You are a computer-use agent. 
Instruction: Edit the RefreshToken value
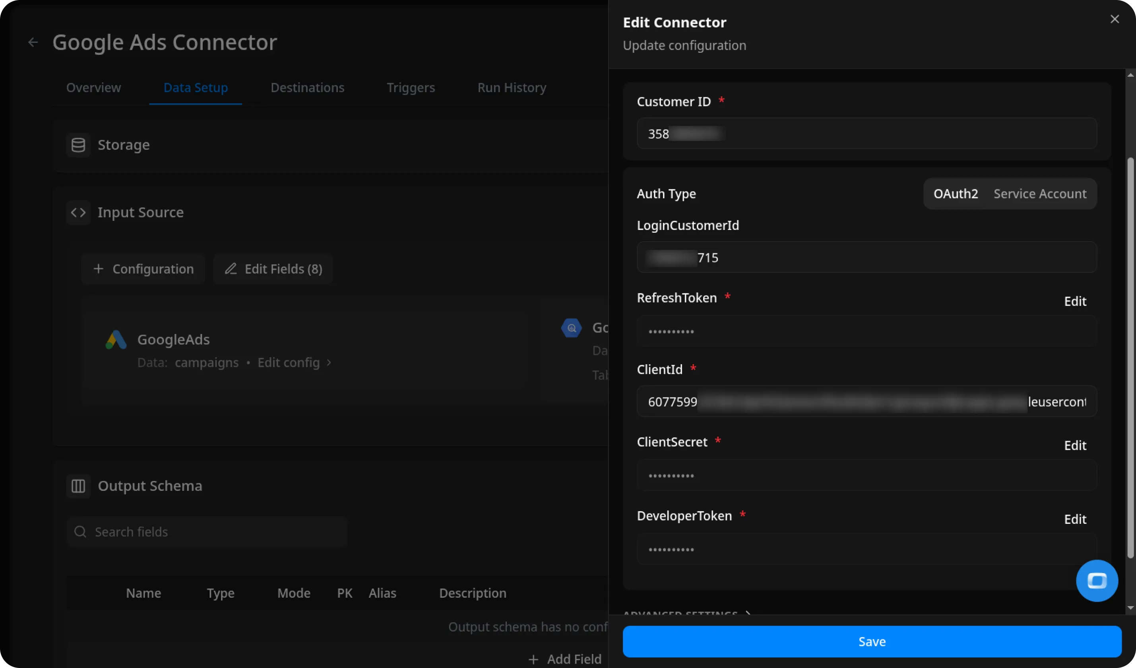[1075, 301]
